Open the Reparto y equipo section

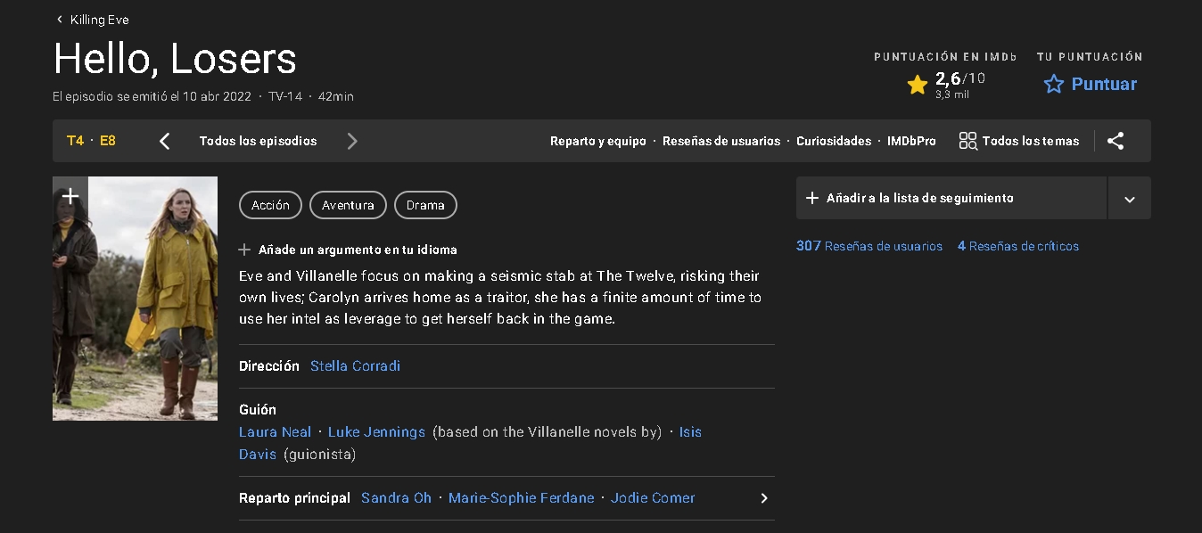598,141
